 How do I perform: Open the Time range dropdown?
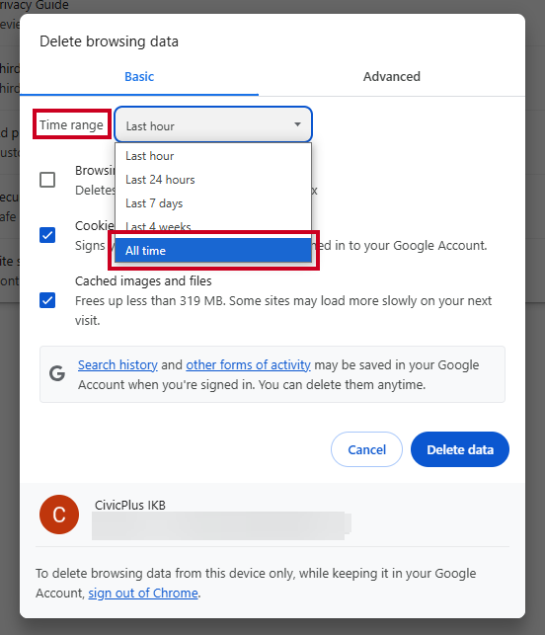pos(213,124)
